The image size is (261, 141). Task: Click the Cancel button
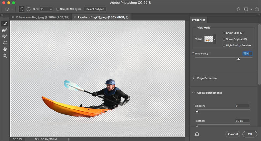point(233,134)
